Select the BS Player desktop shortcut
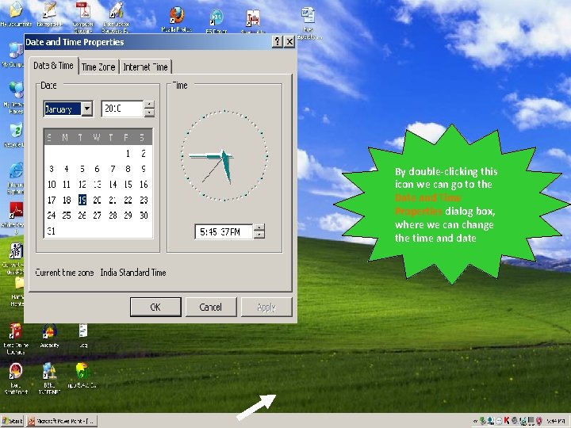The height and width of the screenshot is (428, 571). pyautogui.click(x=217, y=21)
